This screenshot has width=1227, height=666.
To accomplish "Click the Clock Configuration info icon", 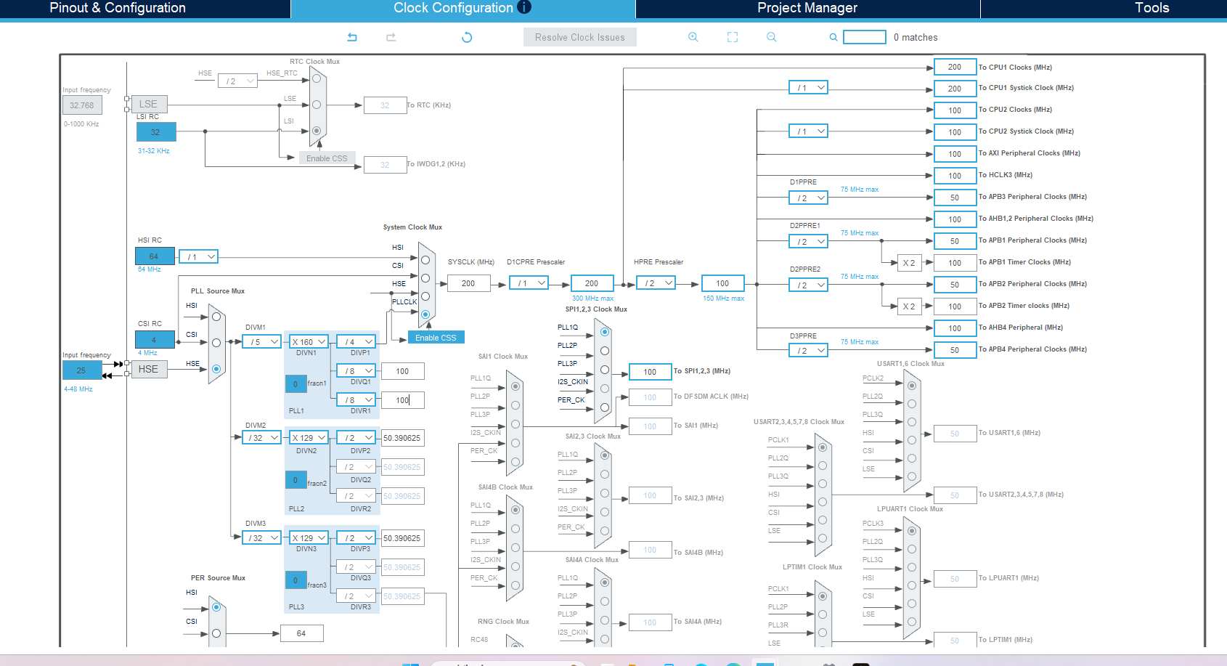I will 524,7.
